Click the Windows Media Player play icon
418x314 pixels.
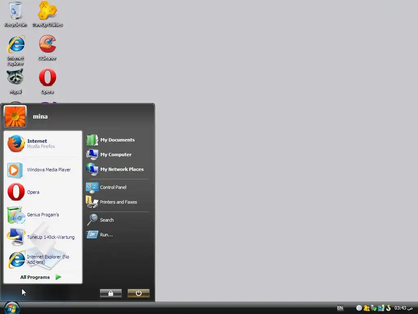coord(15,170)
